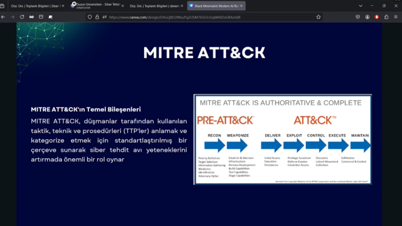The width and height of the screenshot is (402, 226).
Task: Restore down the Firefox window
Action: [x=384, y=6]
